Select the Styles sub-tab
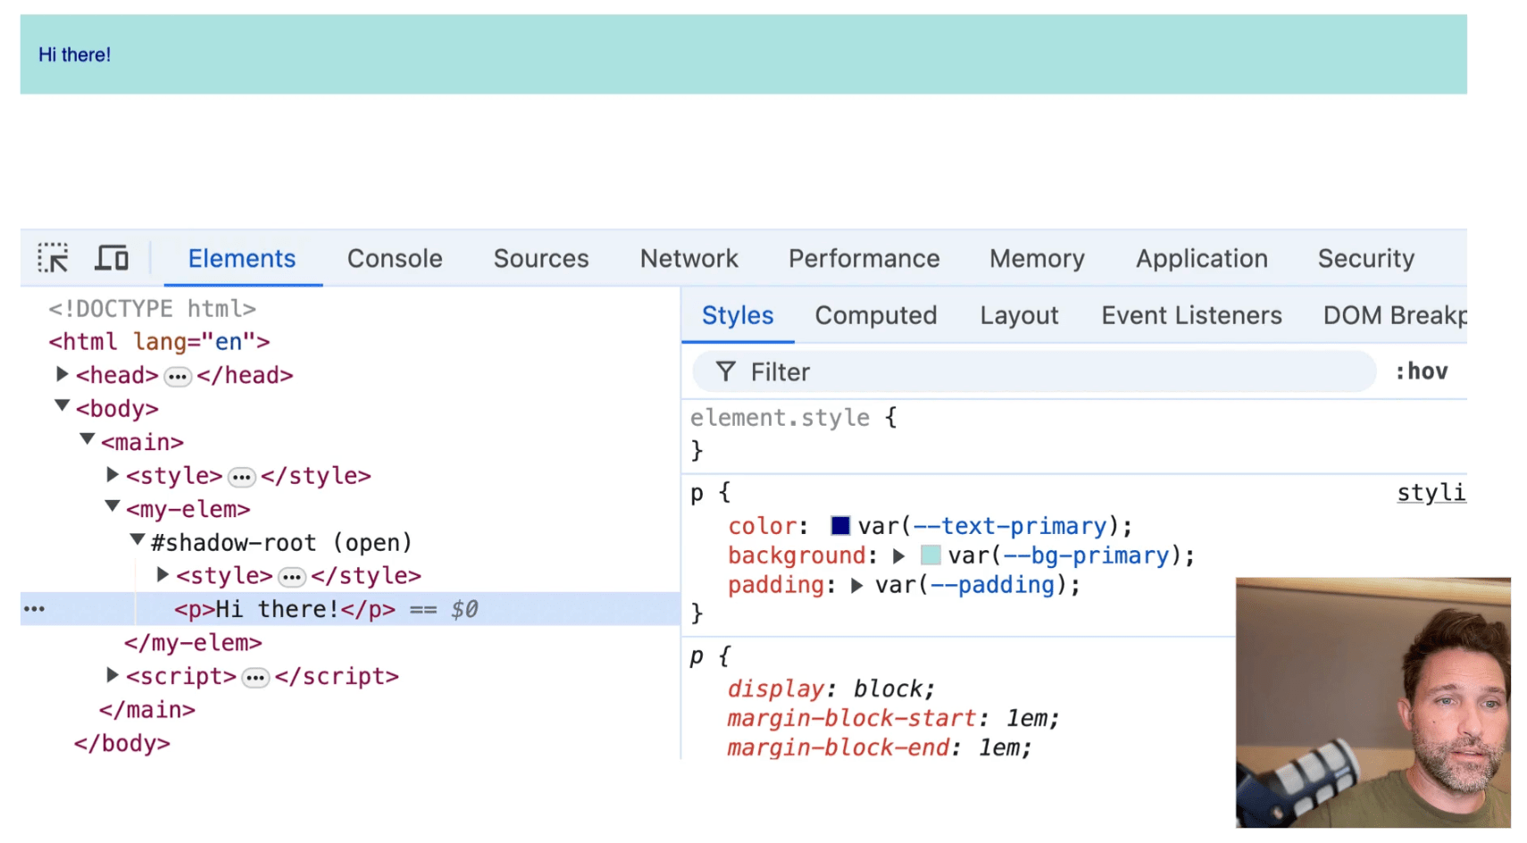Viewport: 1527px width, 843px height. tap(738, 315)
